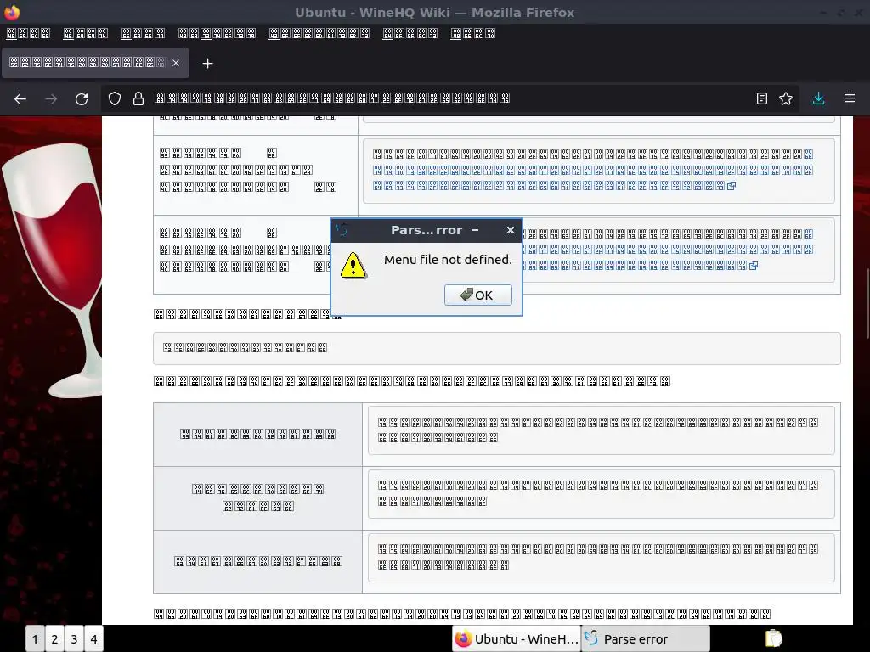
Task: Switch to workspace 4 in the taskbar
Action: (93, 639)
